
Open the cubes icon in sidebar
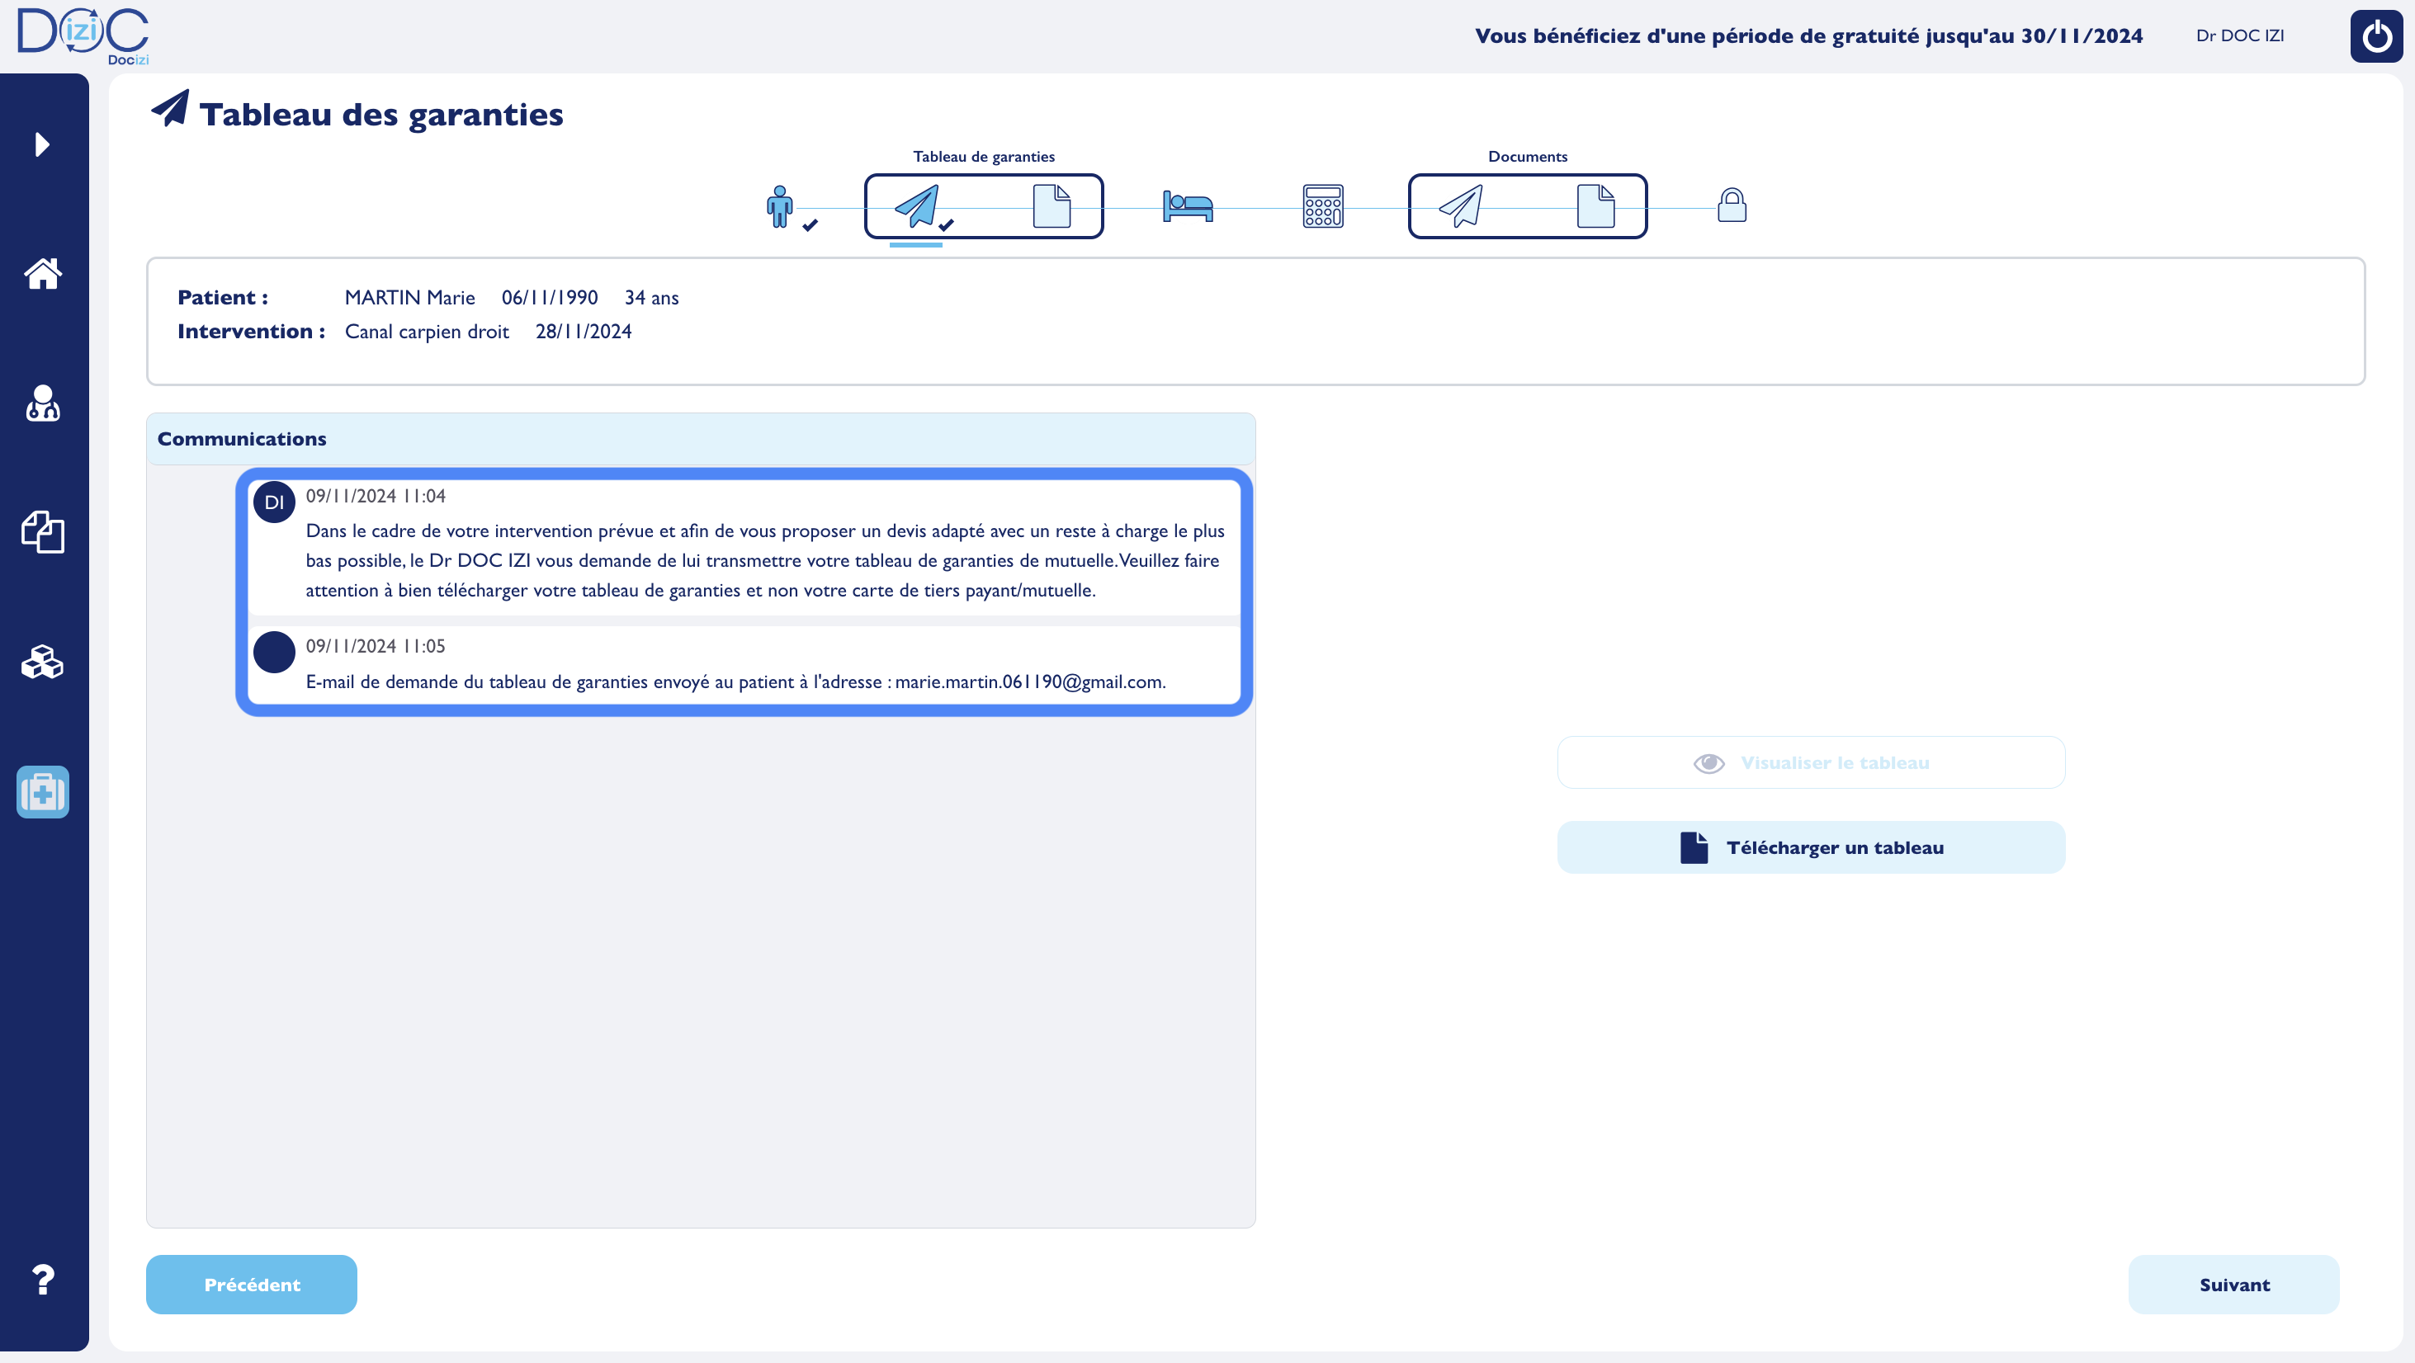pyautogui.click(x=42, y=662)
